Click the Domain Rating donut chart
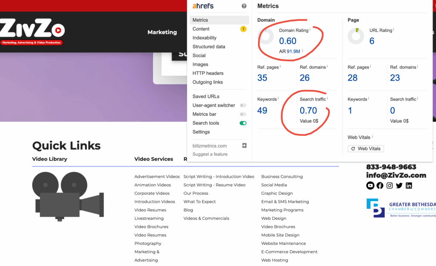436x266 pixels. point(266,36)
